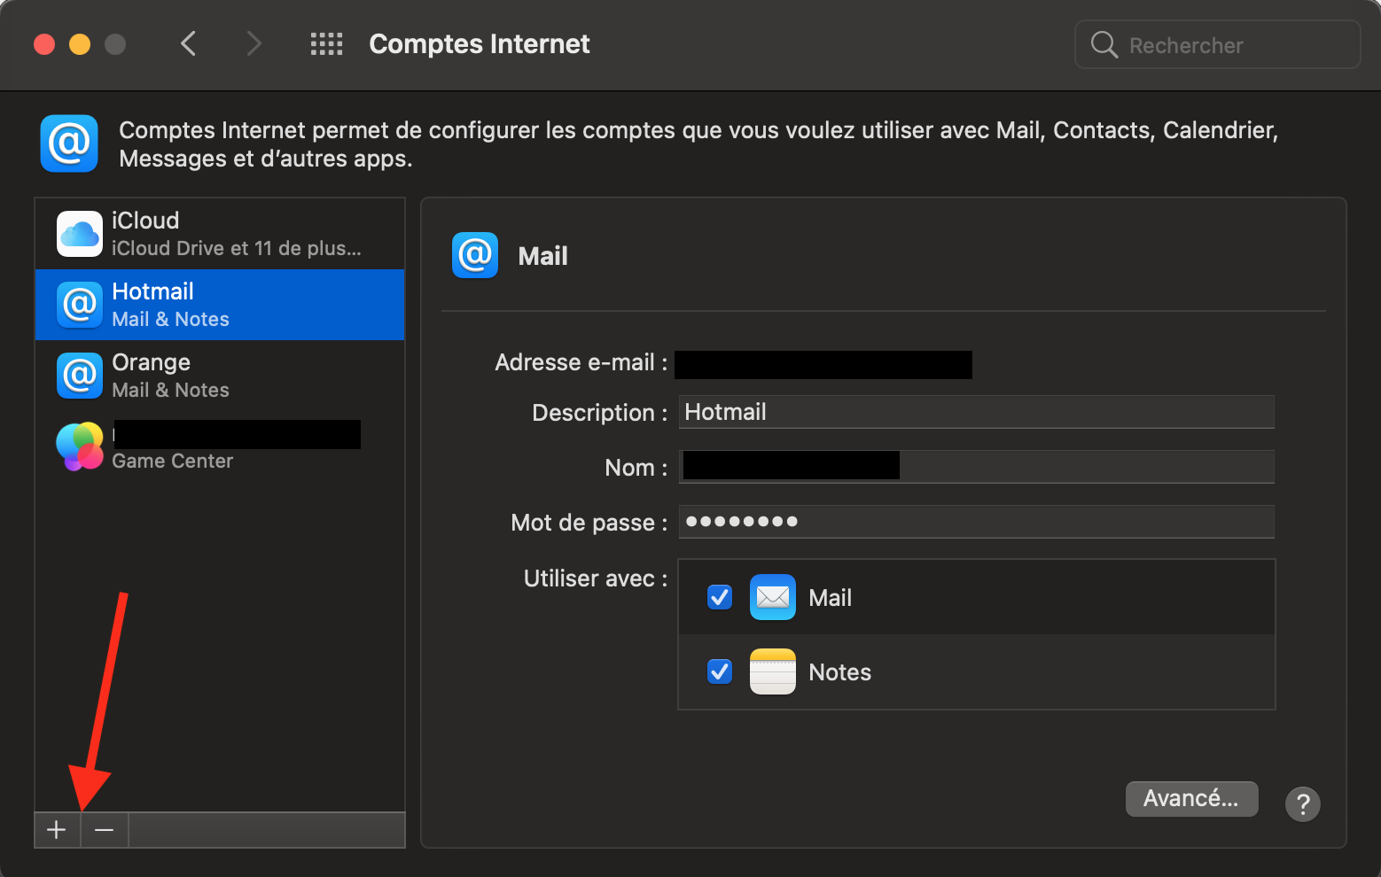Viewport: 1381px width, 877px height.
Task: Open help with the question mark button
Action: [x=1302, y=804]
